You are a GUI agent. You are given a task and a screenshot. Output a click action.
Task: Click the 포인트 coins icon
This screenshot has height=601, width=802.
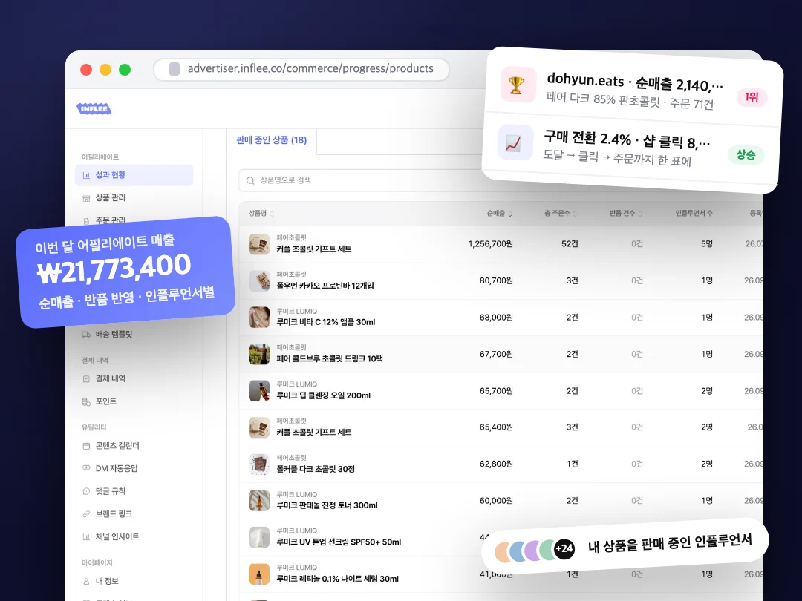coord(86,401)
